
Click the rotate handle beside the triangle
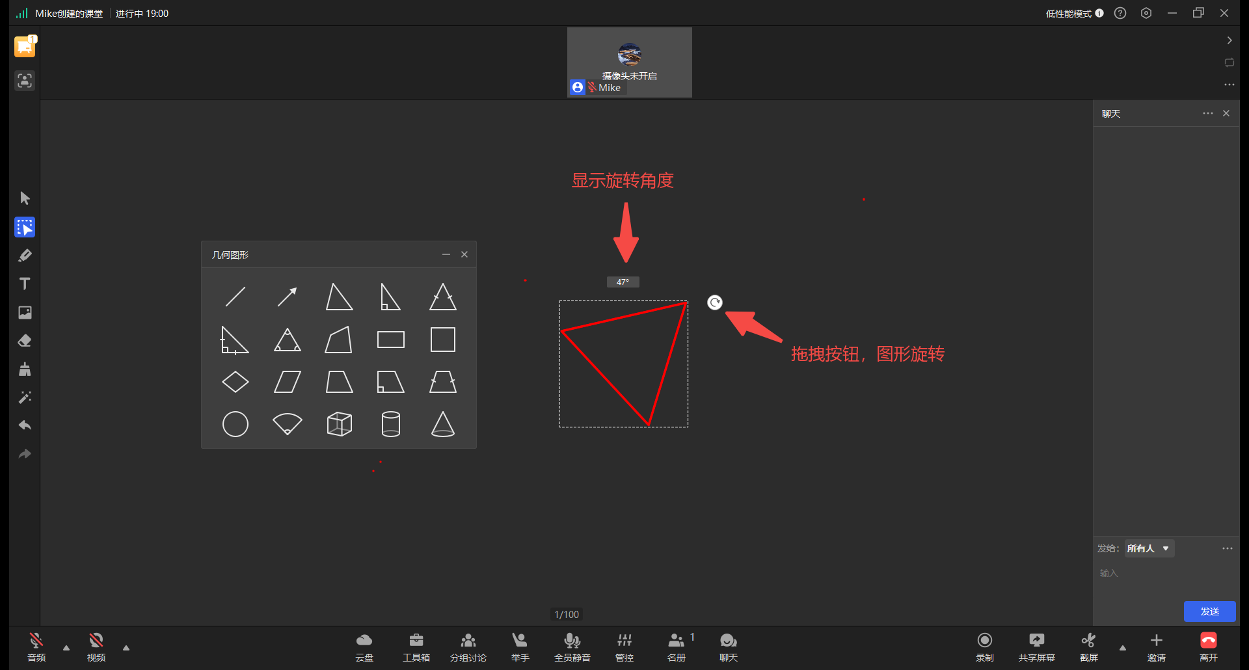click(x=715, y=302)
